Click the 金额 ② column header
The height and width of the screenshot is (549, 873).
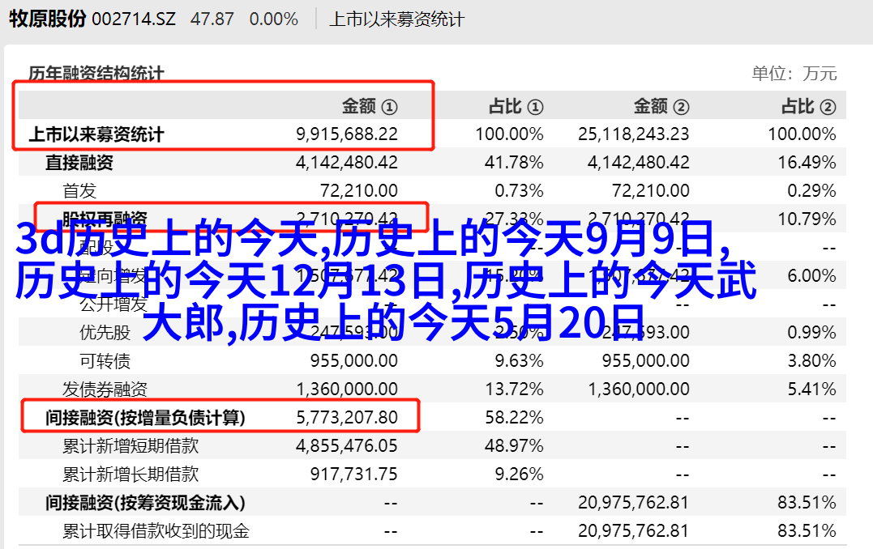point(661,106)
